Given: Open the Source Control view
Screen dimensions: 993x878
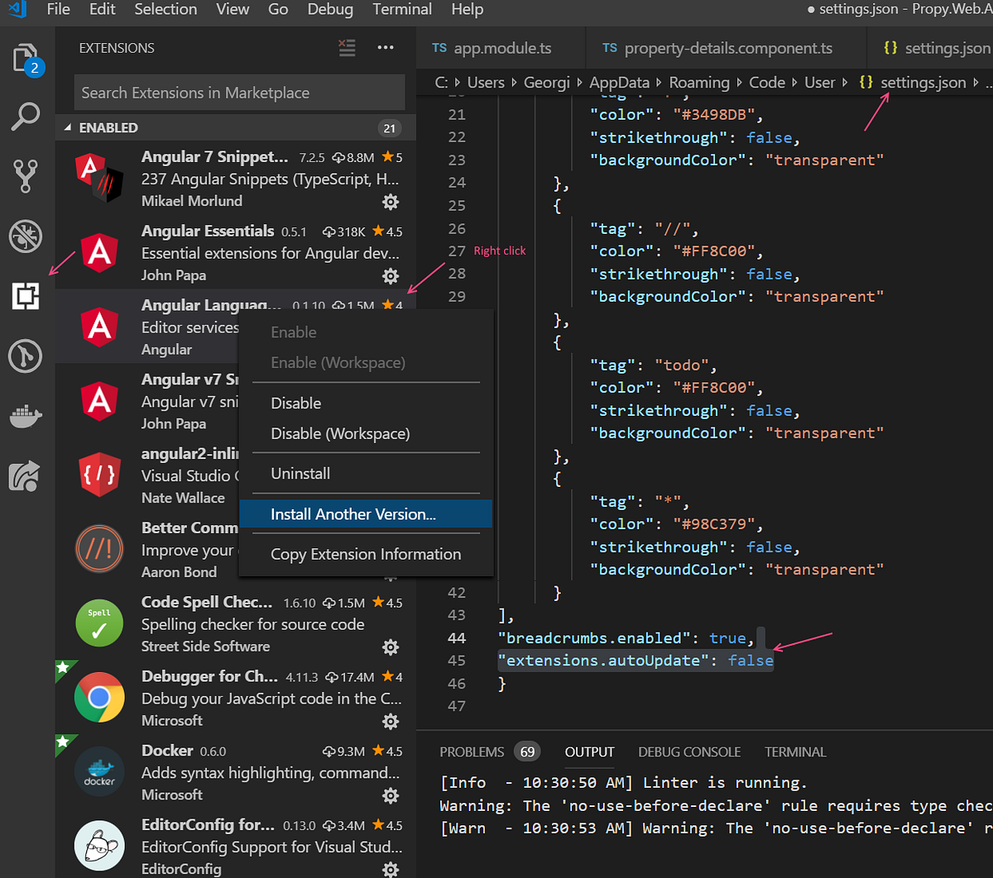Looking at the screenshot, I should pos(25,176).
